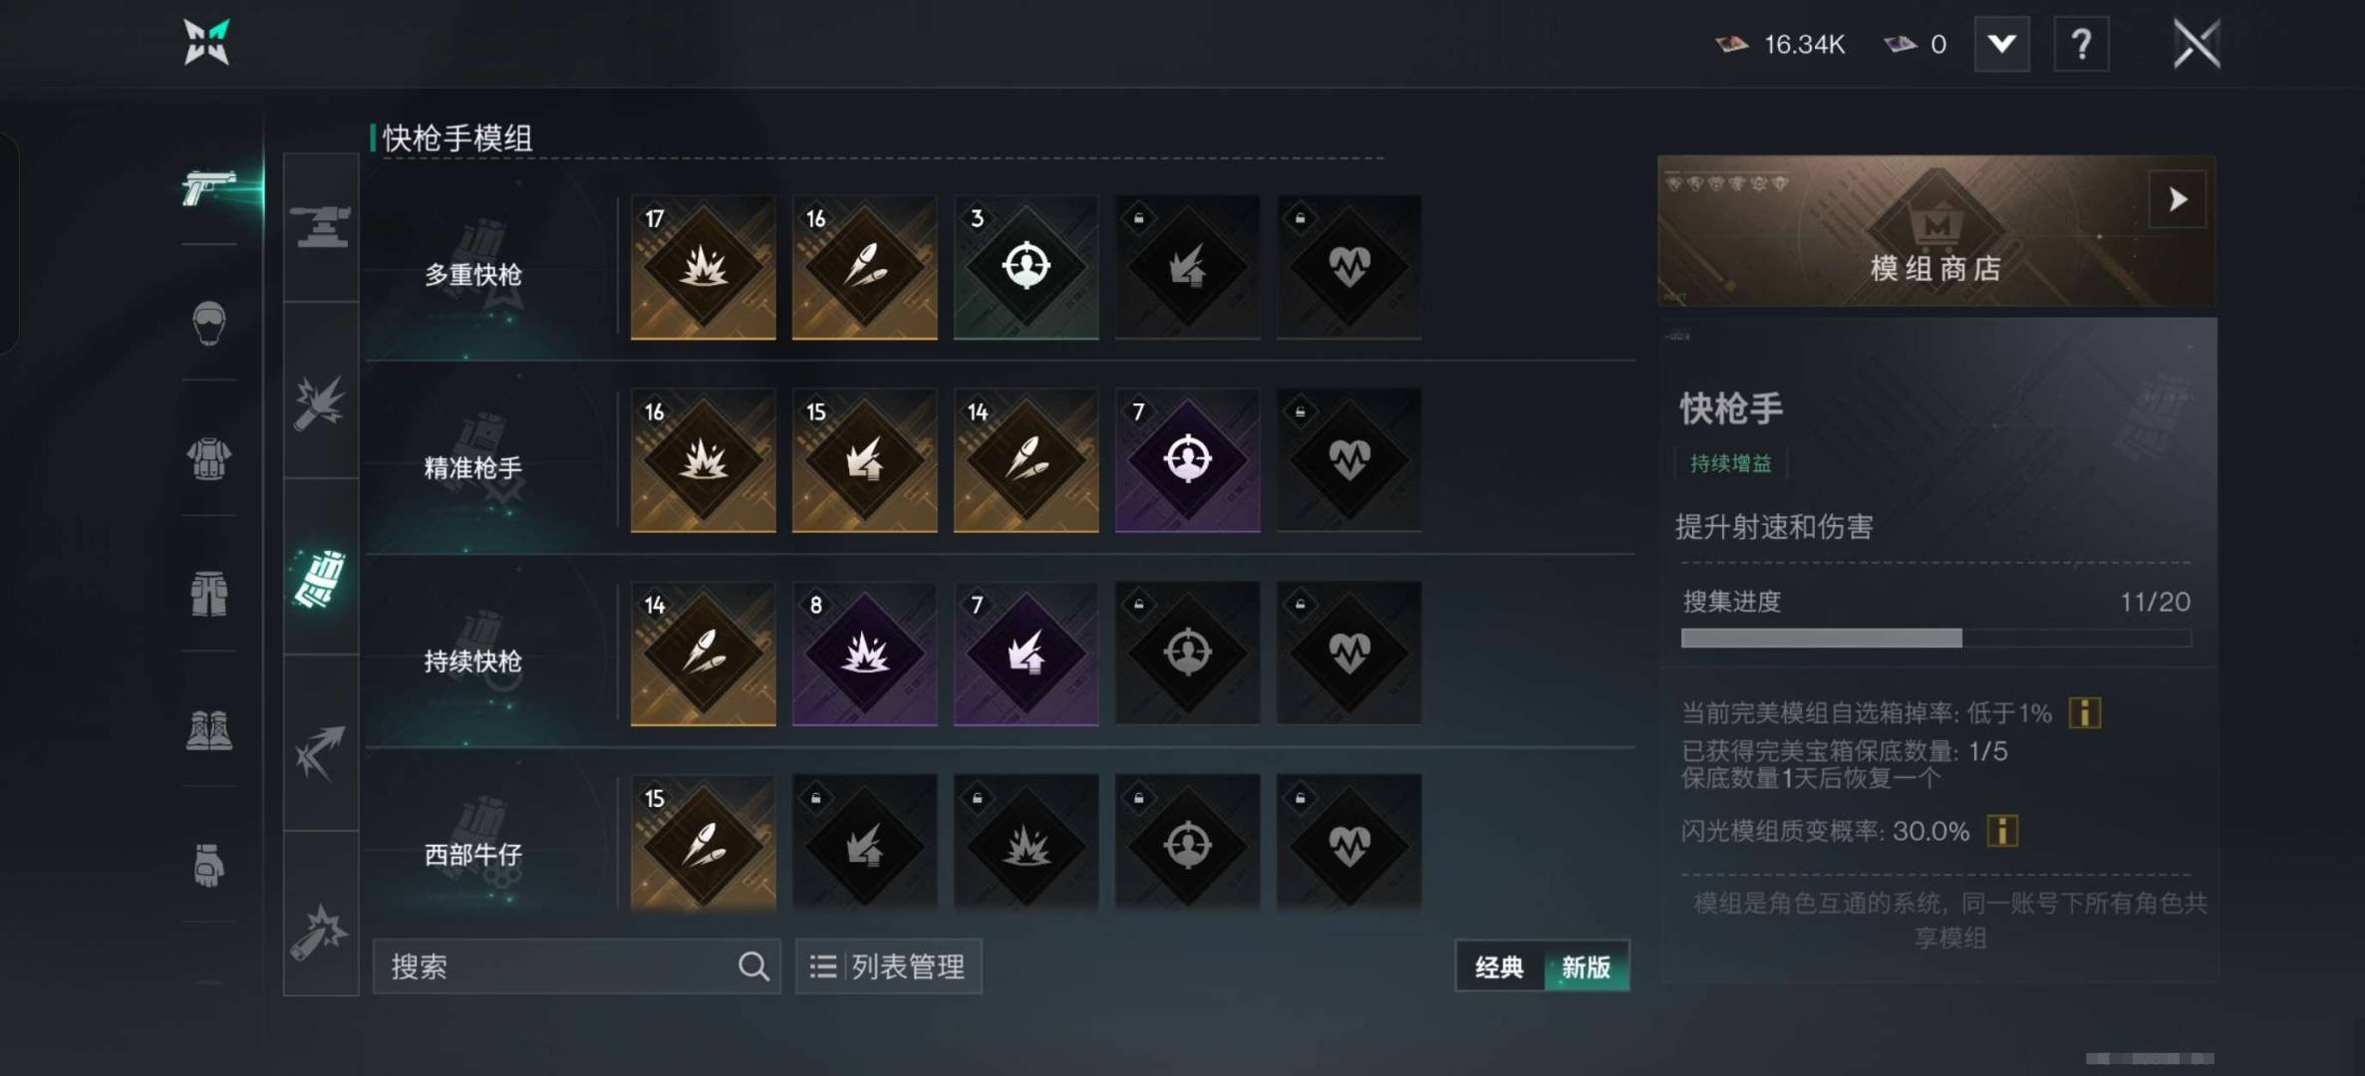Select the arrow module type tab
2365x1076 pixels.
321,752
